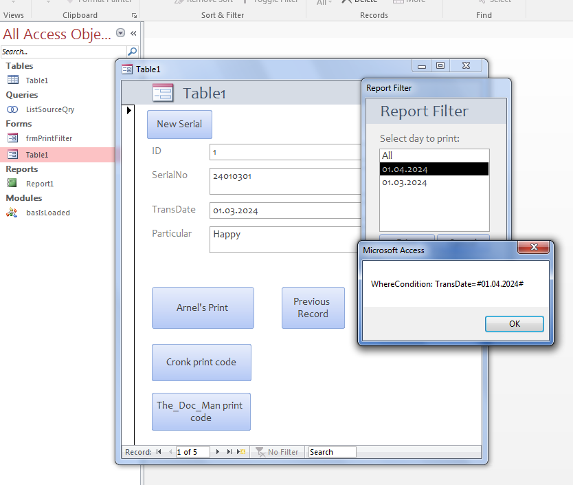Select the Table1 form in navigation pane
Image resolution: width=573 pixels, height=485 pixels.
tap(36, 155)
